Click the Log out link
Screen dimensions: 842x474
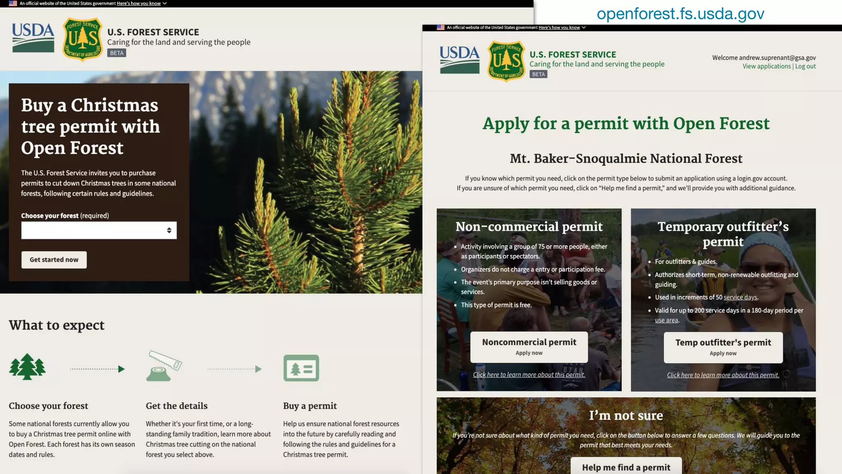[x=805, y=66]
